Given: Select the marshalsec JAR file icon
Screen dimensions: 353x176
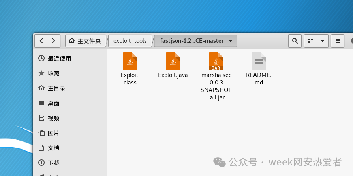Looking at the screenshot, I should coord(216,61).
